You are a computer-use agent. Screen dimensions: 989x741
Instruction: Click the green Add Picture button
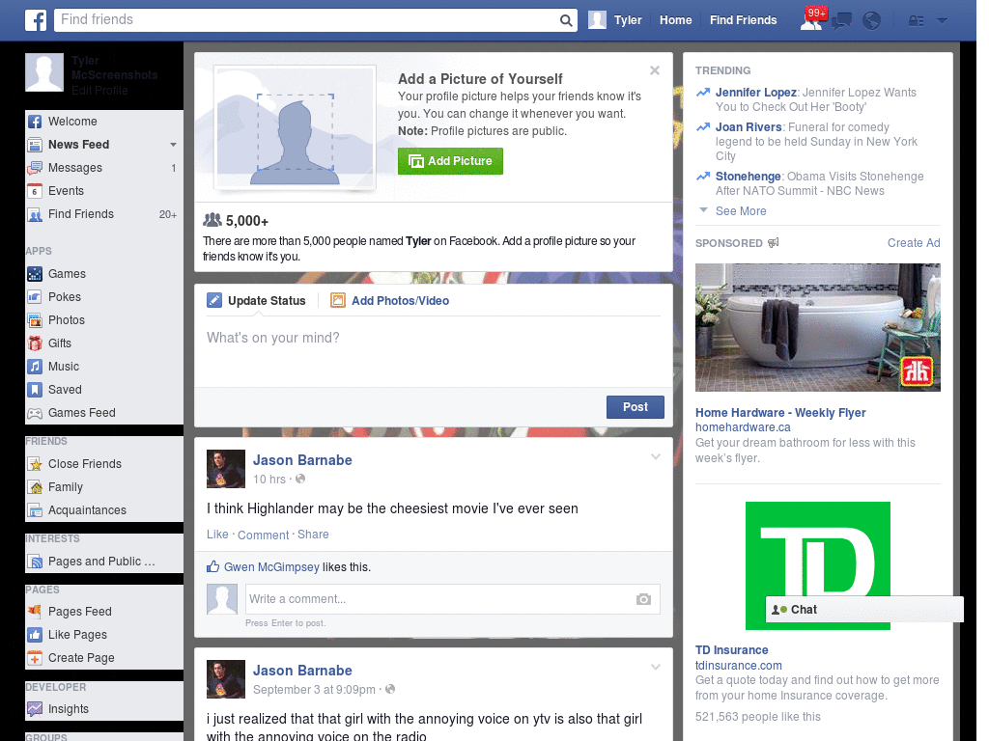(x=450, y=161)
